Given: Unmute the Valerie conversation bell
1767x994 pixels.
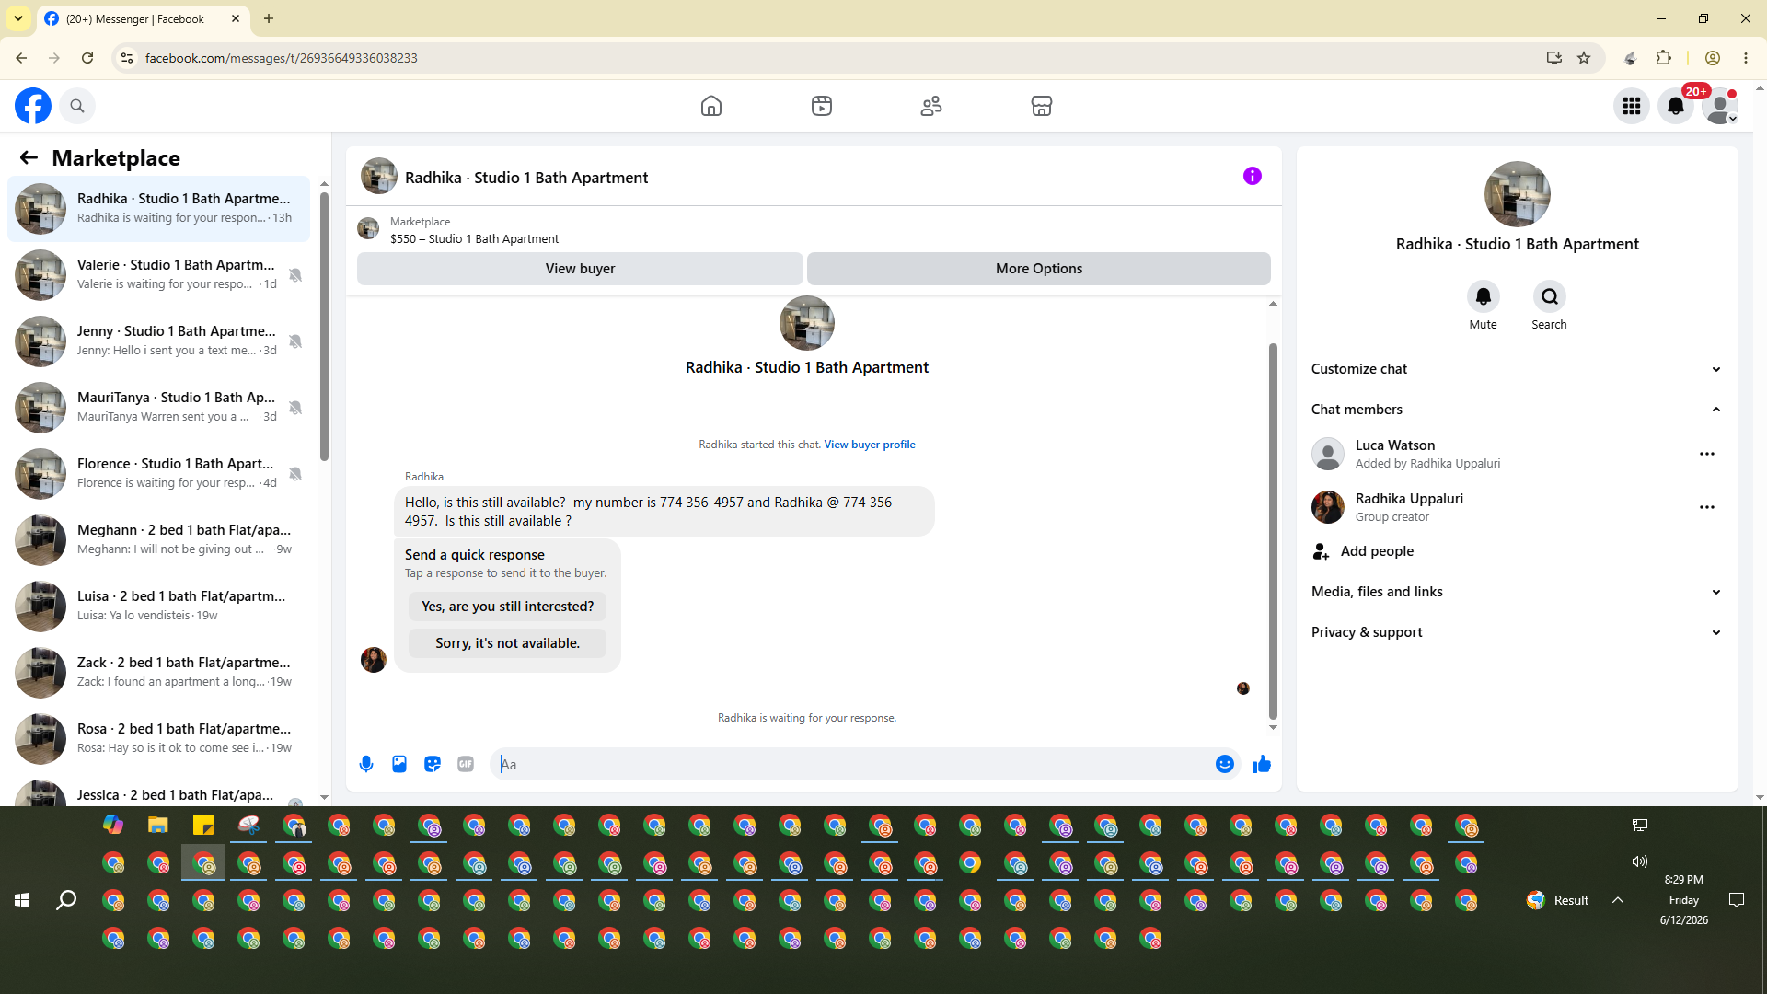Looking at the screenshot, I should (295, 275).
